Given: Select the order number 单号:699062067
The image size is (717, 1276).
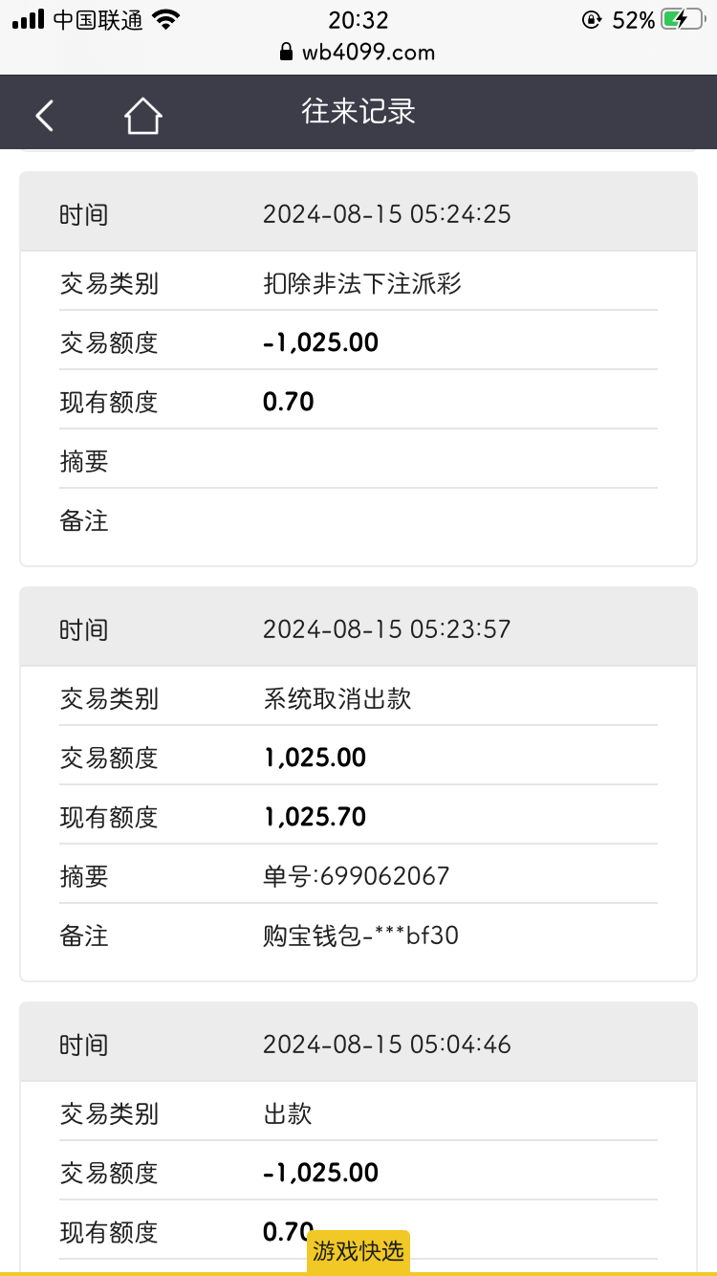Looking at the screenshot, I should coord(356,875).
